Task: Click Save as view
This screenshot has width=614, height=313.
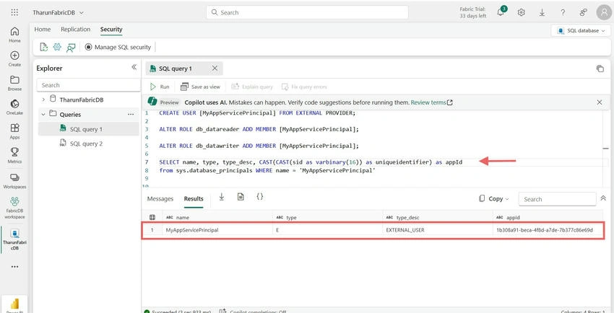Action: pos(200,87)
